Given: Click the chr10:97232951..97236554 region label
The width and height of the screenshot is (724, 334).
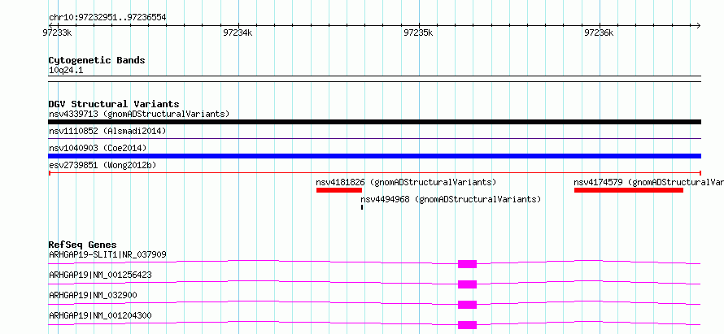Looking at the screenshot, I should [107, 18].
